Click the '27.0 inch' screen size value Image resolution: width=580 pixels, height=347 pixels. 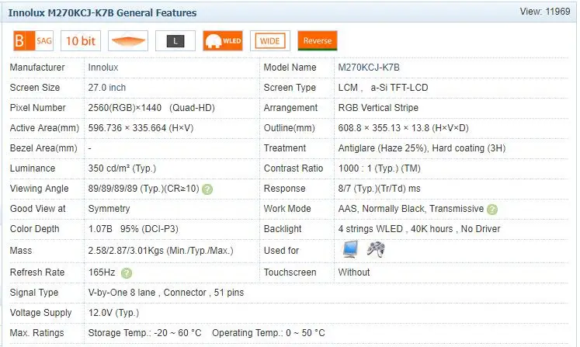(x=107, y=88)
